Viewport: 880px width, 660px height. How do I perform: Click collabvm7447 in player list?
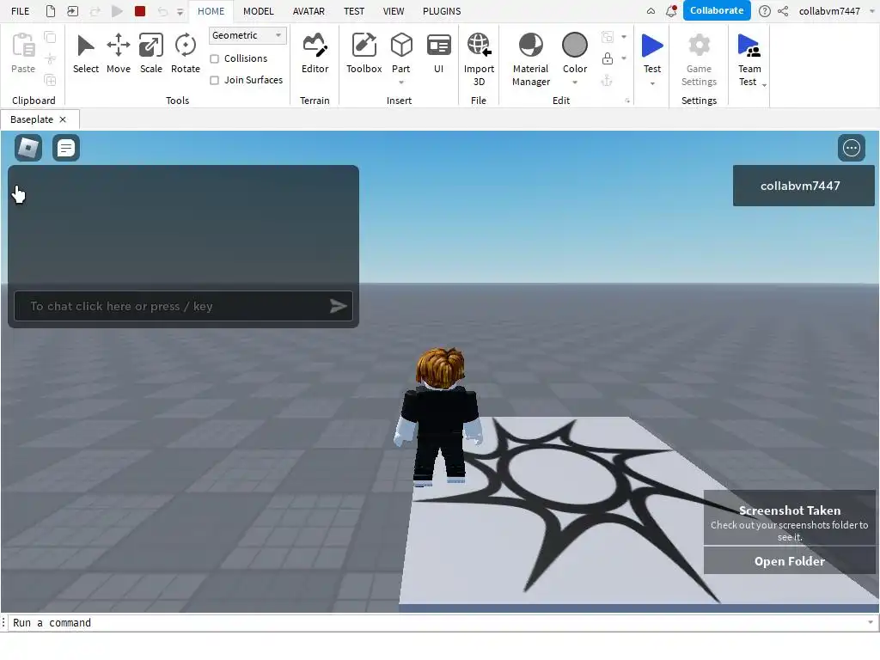[x=804, y=186]
